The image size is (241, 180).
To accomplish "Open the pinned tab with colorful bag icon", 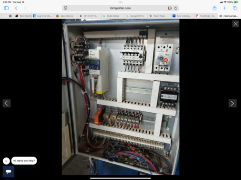I will pyautogui.click(x=11, y=16).
